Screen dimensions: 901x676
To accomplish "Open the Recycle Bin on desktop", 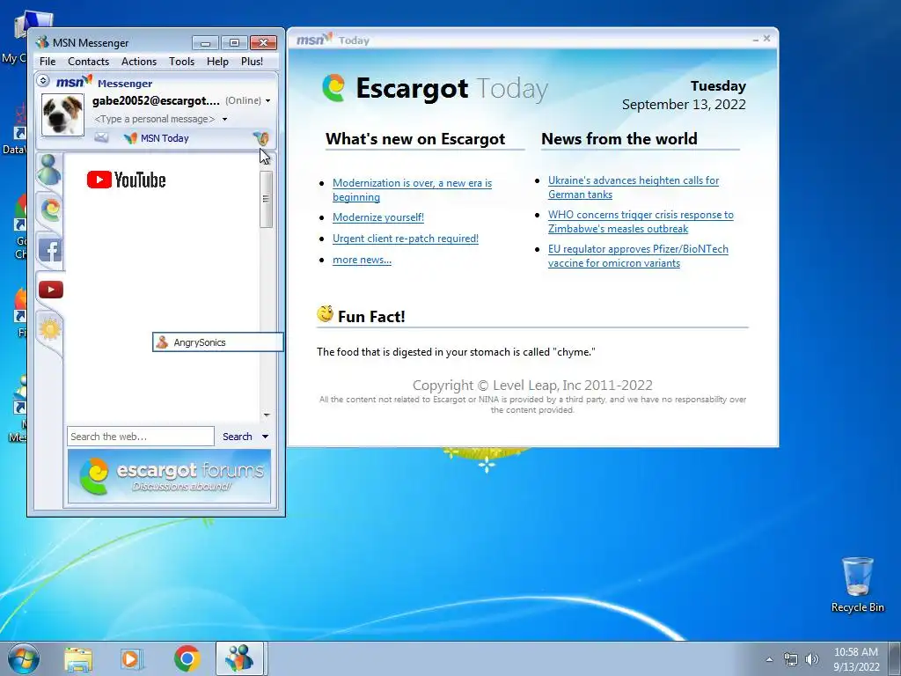I will 857,584.
